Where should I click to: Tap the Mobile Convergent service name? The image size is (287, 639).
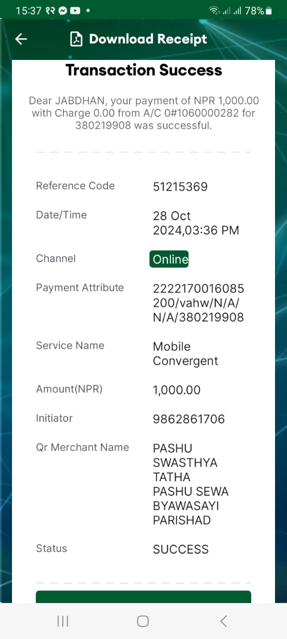185,353
